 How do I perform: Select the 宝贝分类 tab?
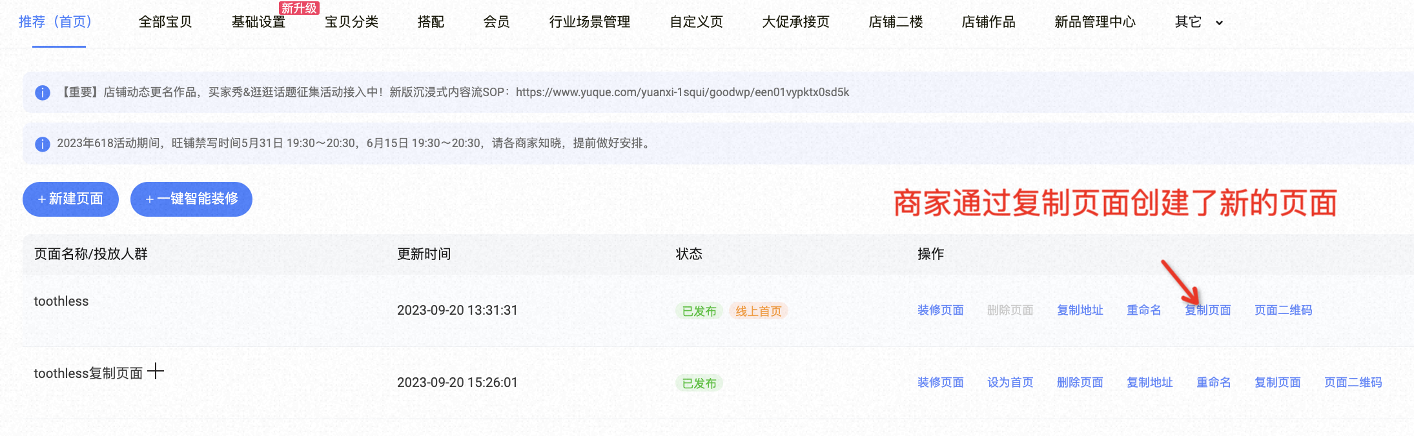coord(352,23)
